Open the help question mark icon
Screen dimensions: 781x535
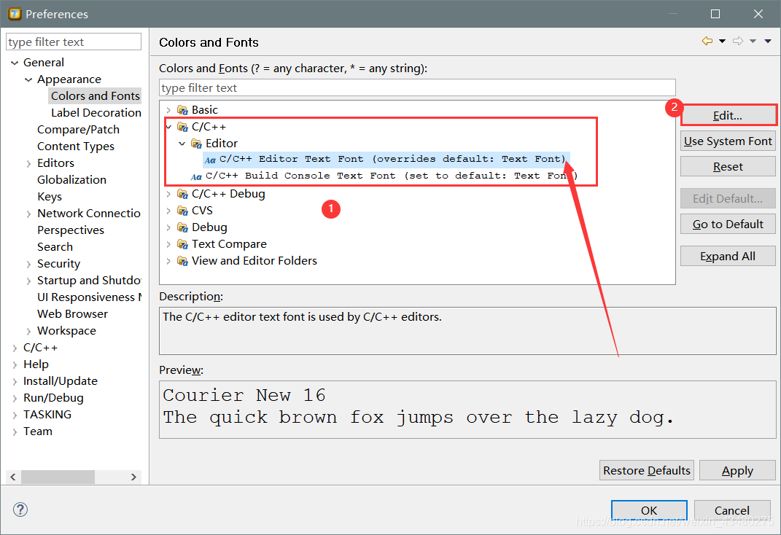click(x=20, y=509)
